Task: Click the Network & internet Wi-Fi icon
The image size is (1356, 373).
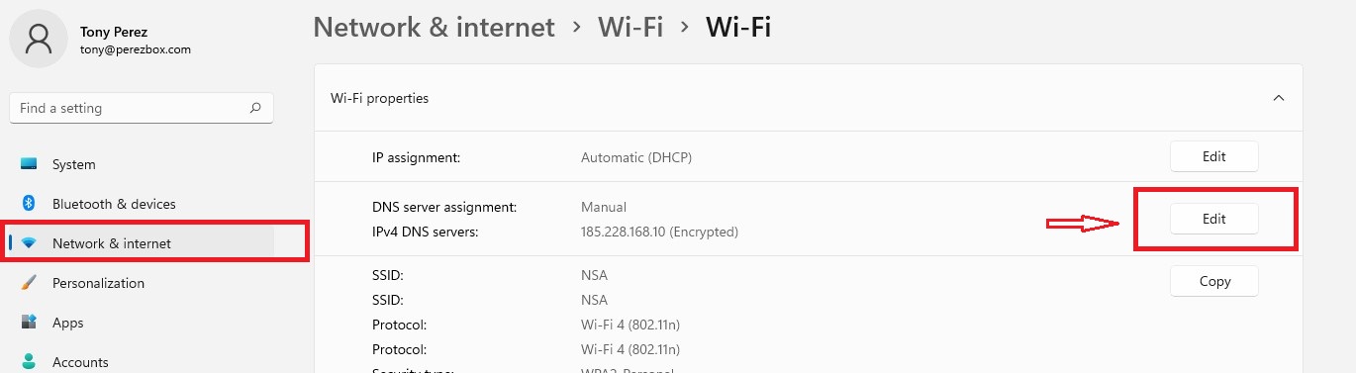Action: coord(29,243)
